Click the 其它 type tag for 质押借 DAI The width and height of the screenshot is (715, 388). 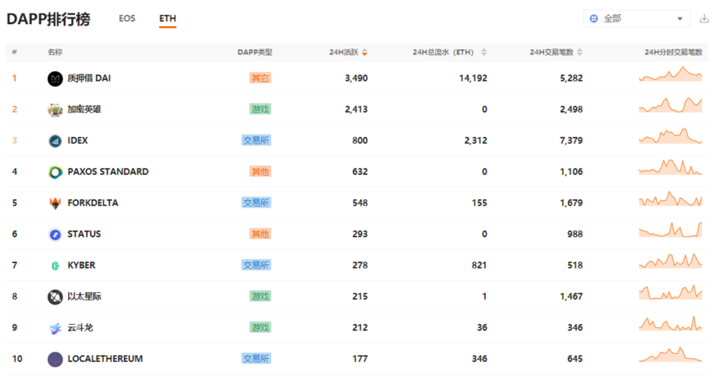point(260,78)
